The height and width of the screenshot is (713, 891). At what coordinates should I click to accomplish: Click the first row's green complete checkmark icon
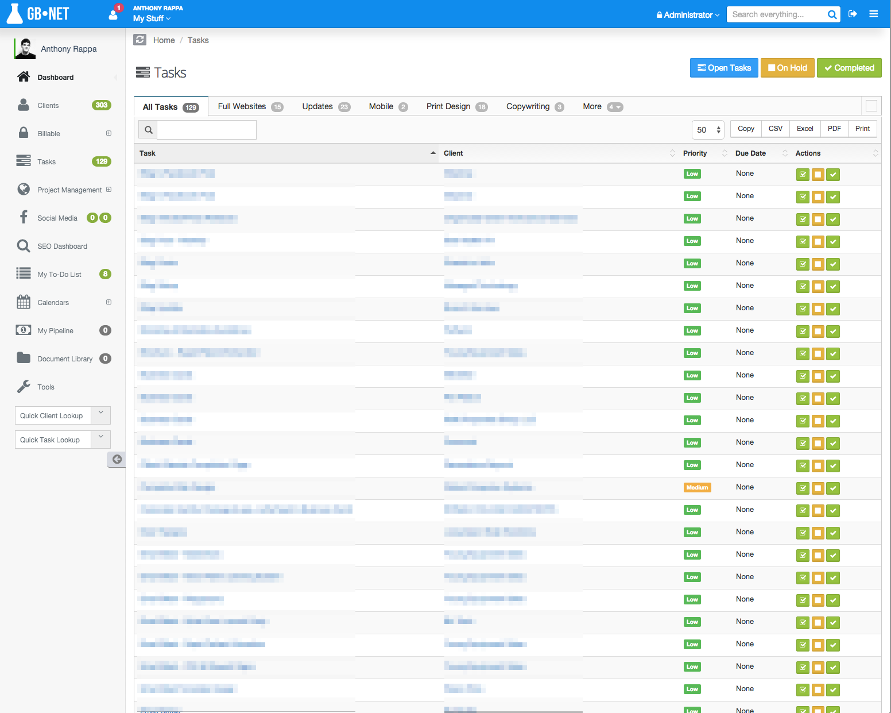[834, 175]
